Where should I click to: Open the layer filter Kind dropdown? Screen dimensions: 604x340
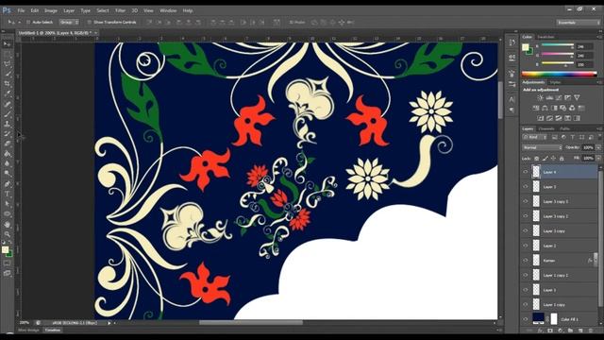tap(535, 137)
